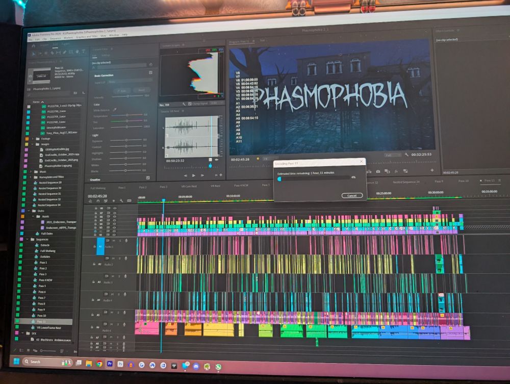Open the Sequence menu

[55, 38]
